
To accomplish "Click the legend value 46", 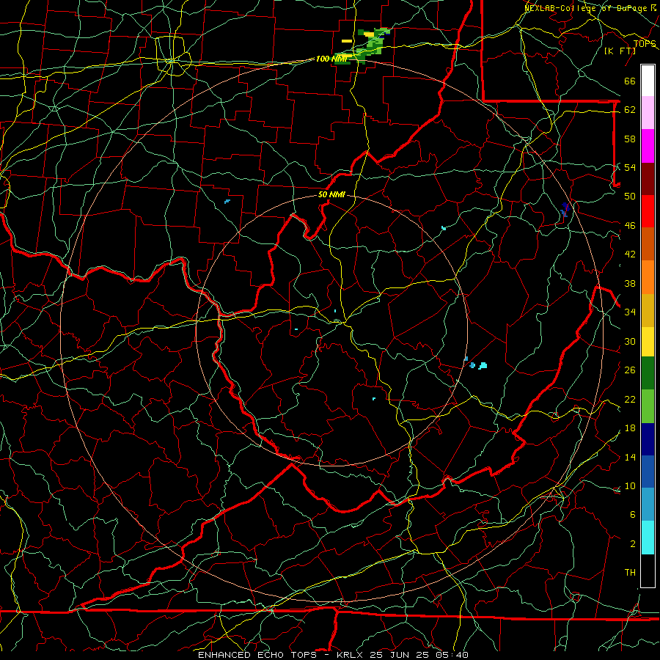I will [x=630, y=226].
